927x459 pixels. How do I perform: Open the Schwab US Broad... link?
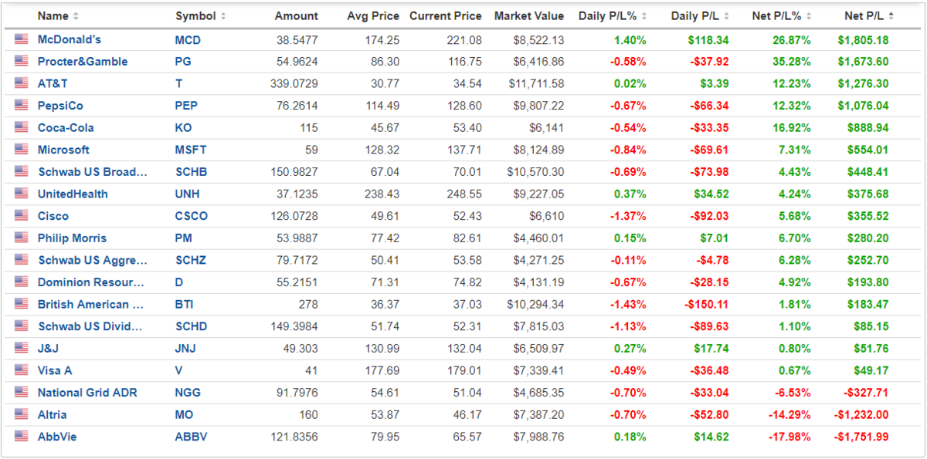[x=93, y=172]
